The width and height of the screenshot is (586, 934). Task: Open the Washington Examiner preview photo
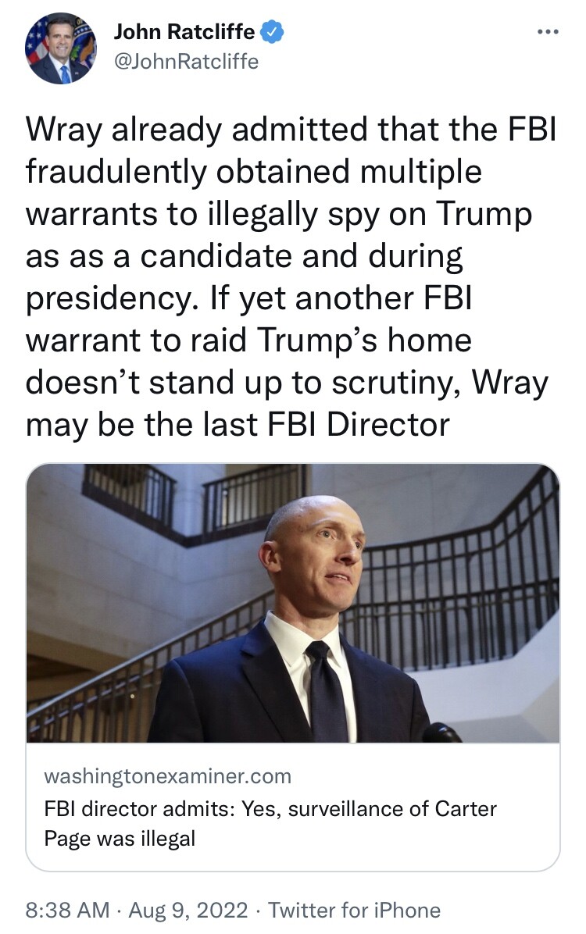293,603
